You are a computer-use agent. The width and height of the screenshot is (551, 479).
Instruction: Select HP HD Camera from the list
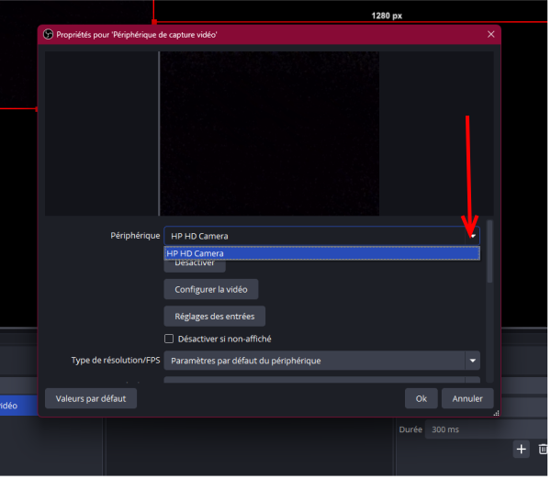[323, 254]
